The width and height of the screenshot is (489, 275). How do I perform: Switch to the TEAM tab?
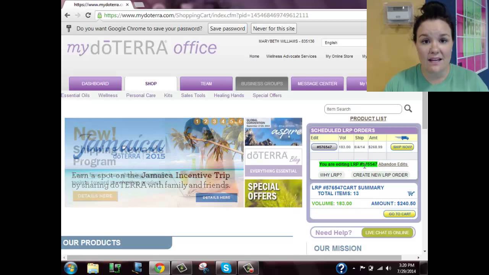coord(206,84)
